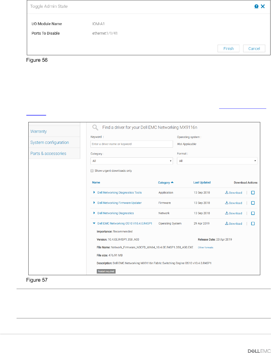Open the Warranty sidebar link
Viewport: 271px width, 353px height.
pos(38,131)
